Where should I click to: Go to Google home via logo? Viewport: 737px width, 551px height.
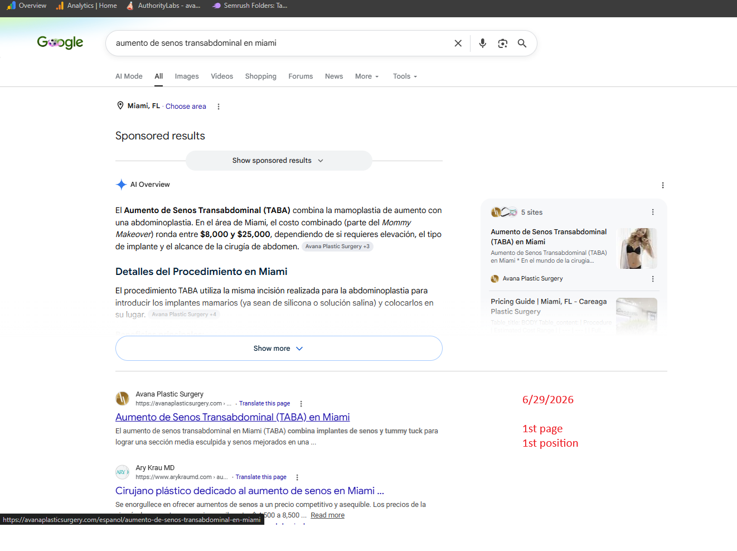[x=60, y=42]
